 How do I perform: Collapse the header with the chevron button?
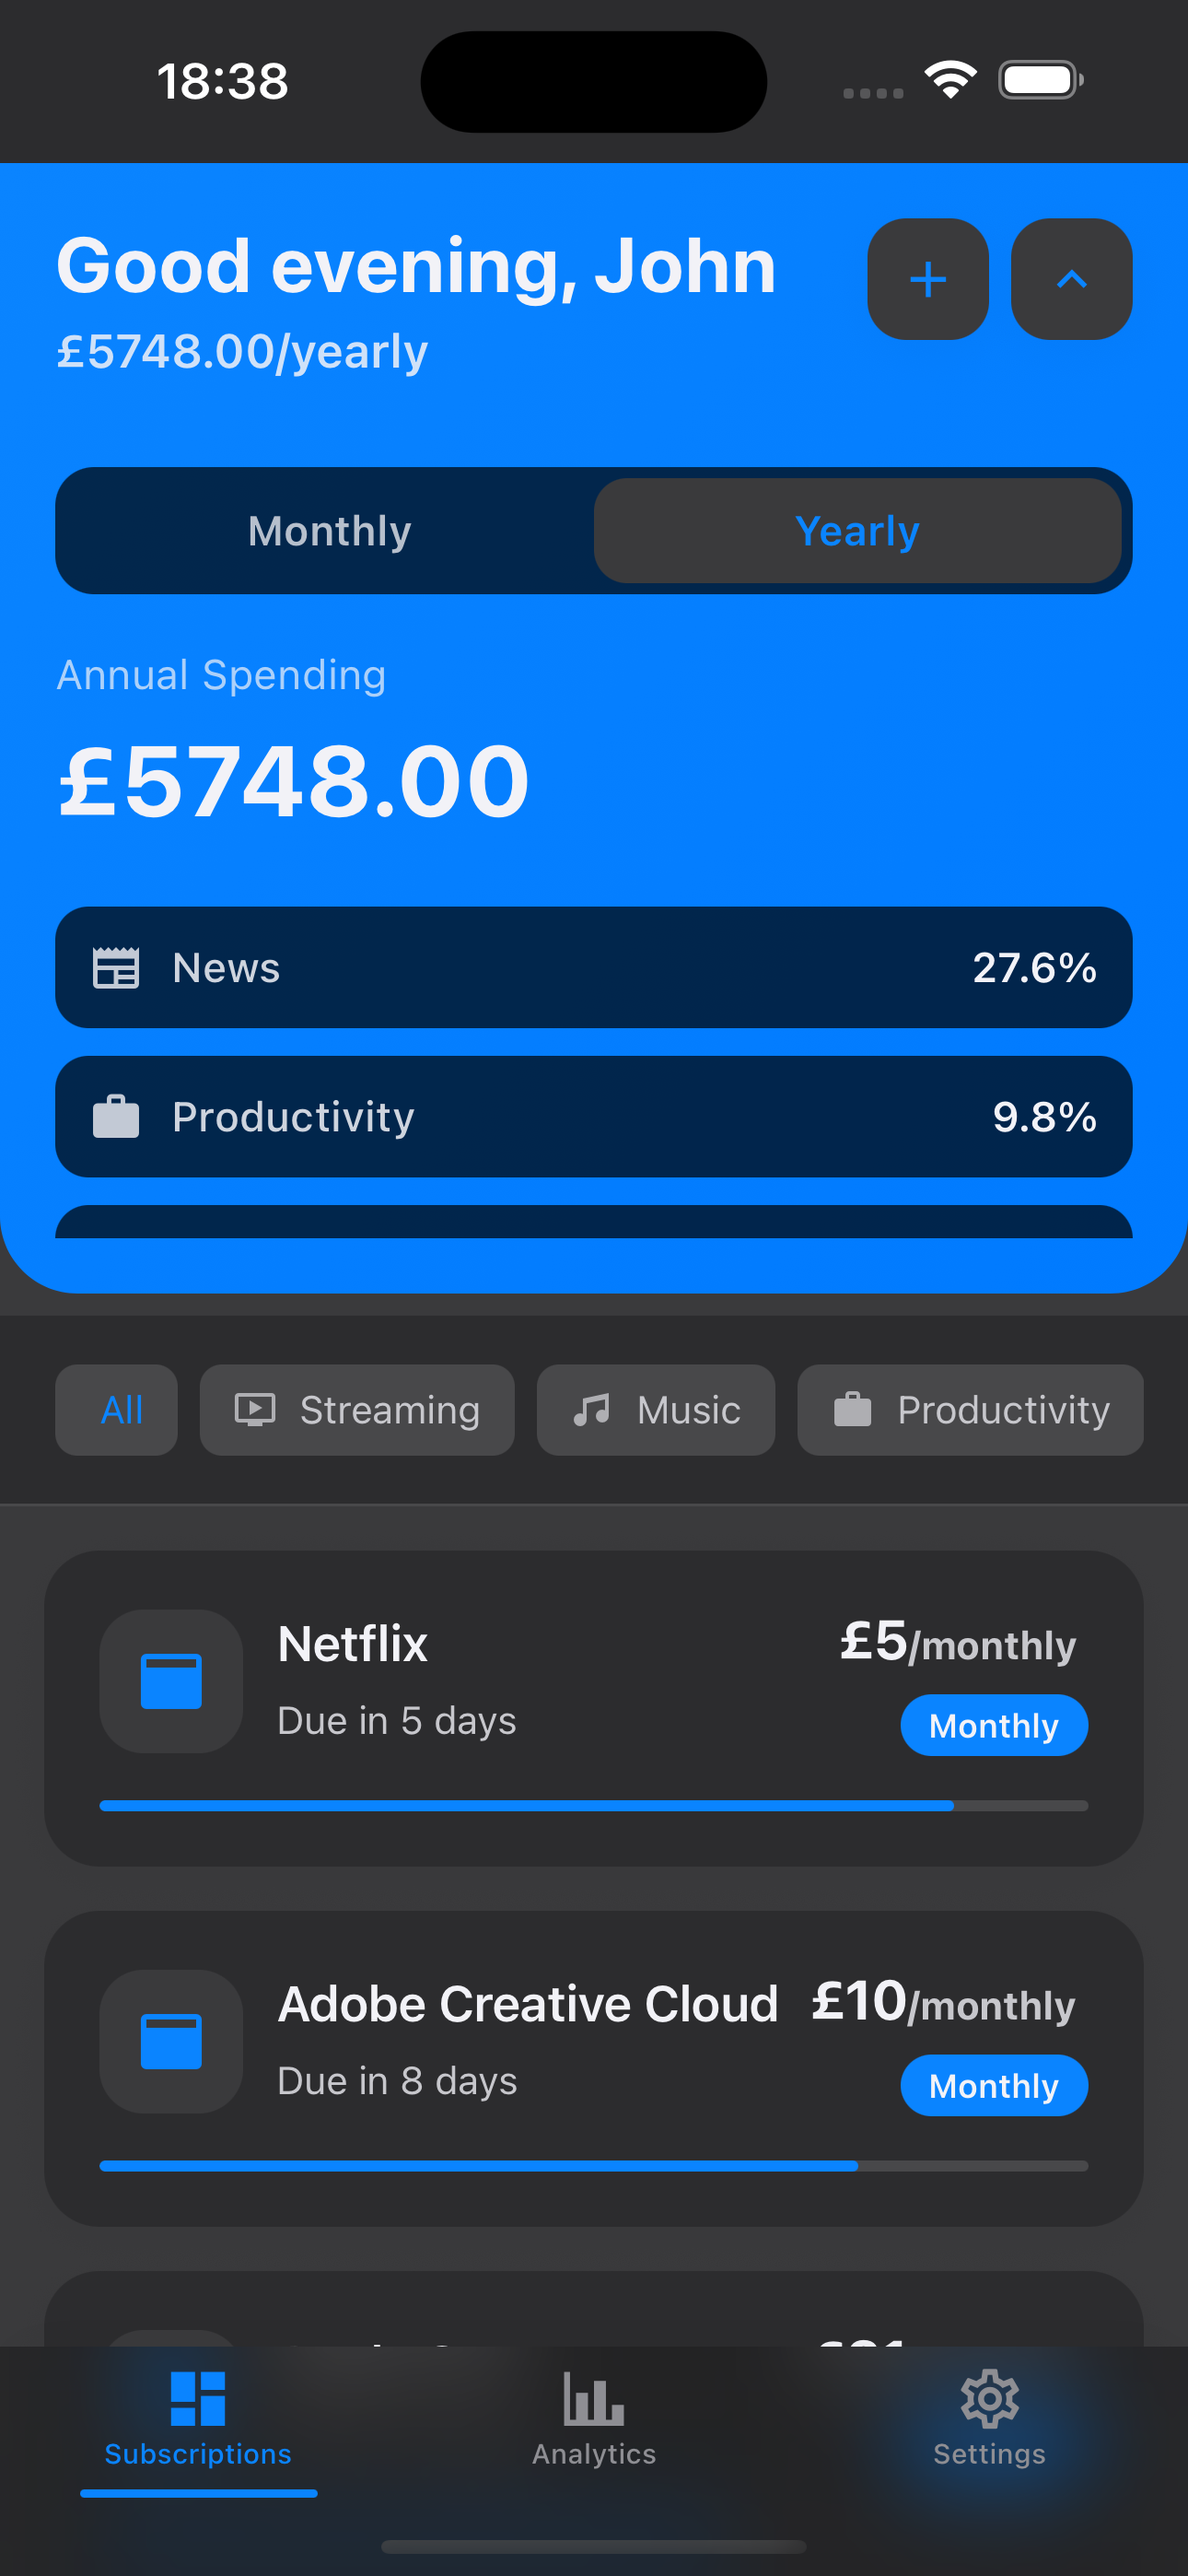pos(1071,279)
